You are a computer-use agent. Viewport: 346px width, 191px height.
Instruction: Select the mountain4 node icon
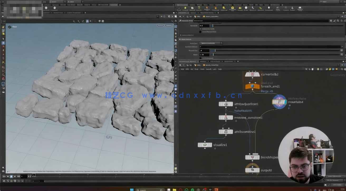coord(279,102)
